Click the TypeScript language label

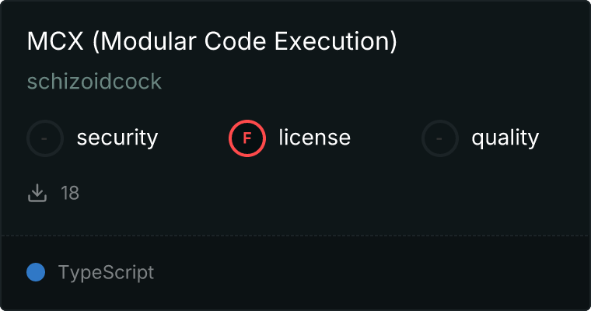point(106,273)
